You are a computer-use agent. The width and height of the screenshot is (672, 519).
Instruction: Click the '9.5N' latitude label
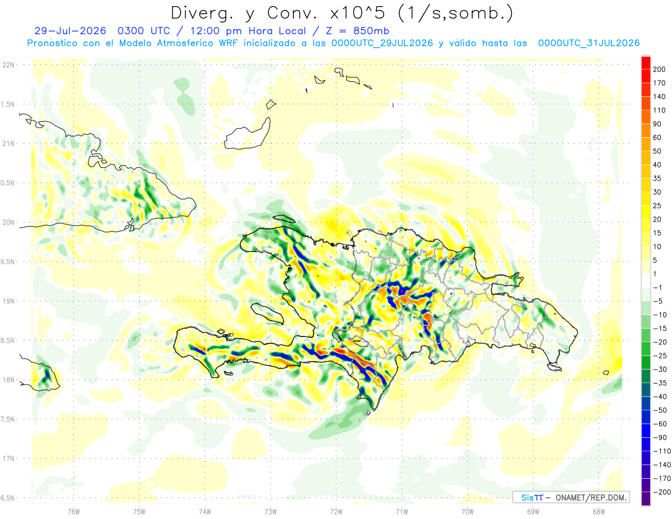(x=8, y=261)
